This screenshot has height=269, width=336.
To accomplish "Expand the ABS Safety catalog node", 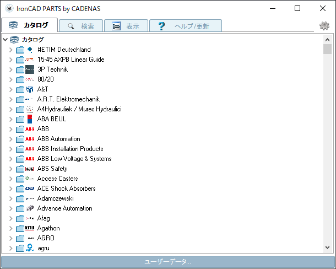I will [10, 169].
